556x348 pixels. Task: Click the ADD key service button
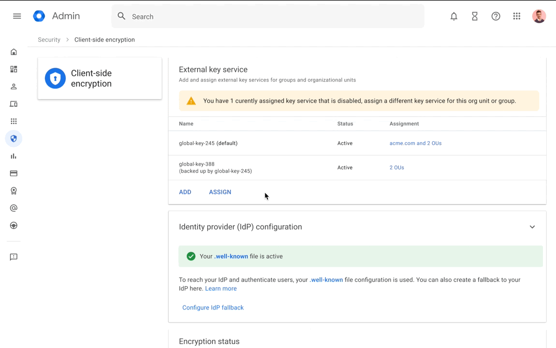(185, 192)
